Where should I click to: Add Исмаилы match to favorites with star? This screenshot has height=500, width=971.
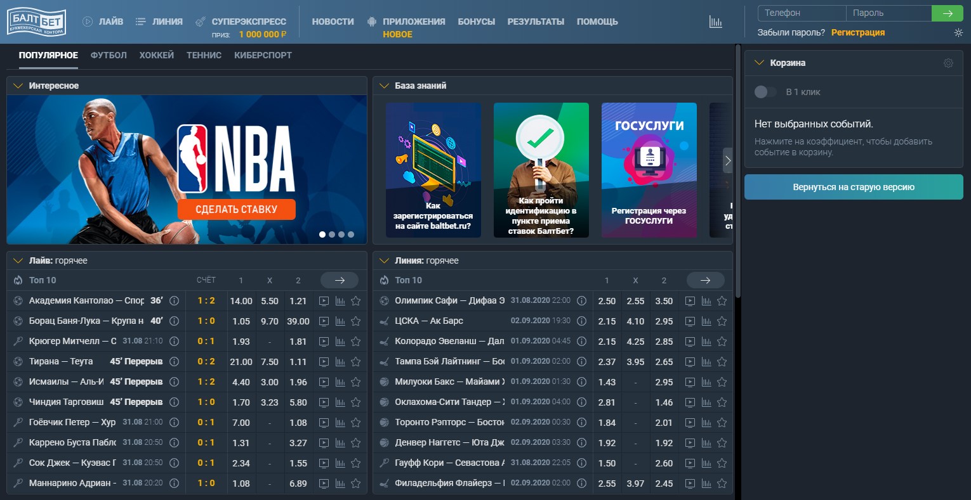[x=356, y=382]
